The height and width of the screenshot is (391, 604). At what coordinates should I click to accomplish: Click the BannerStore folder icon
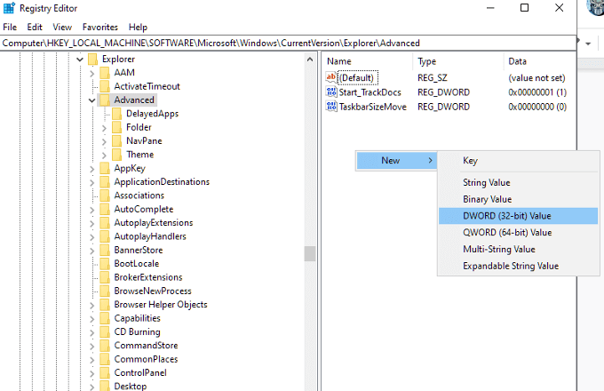[105, 250]
